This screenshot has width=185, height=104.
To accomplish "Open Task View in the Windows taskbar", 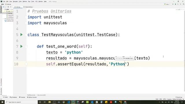I will [x=45, y=102].
